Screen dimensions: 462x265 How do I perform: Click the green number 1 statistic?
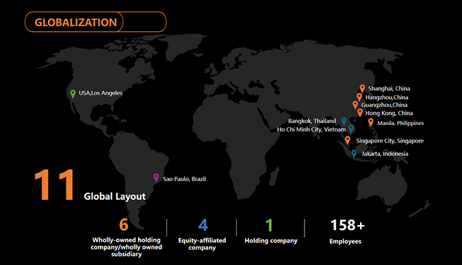click(x=269, y=225)
